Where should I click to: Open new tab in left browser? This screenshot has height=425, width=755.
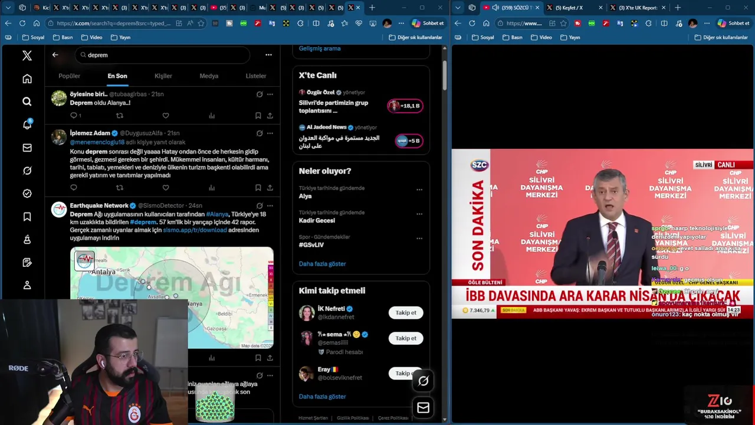coord(372,8)
